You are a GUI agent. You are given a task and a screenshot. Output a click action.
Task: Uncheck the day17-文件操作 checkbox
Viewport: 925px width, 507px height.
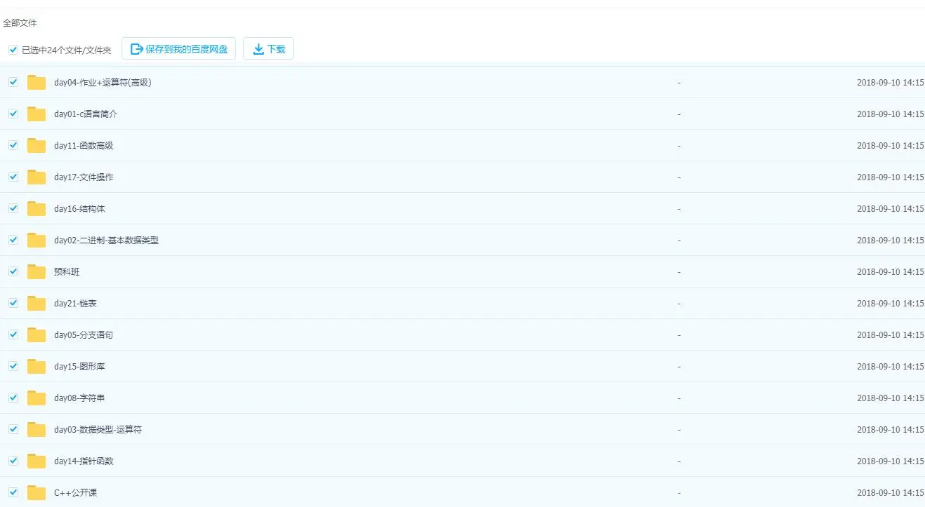[x=13, y=177]
